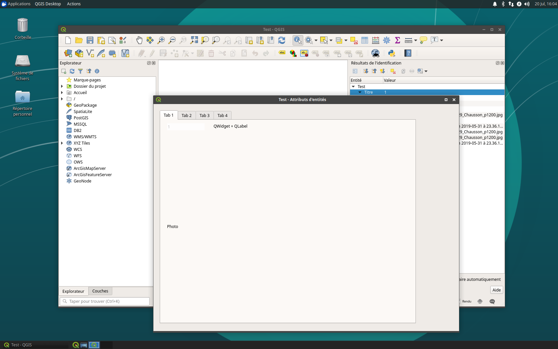
Task: Select the Pan Map tool
Action: point(139,40)
